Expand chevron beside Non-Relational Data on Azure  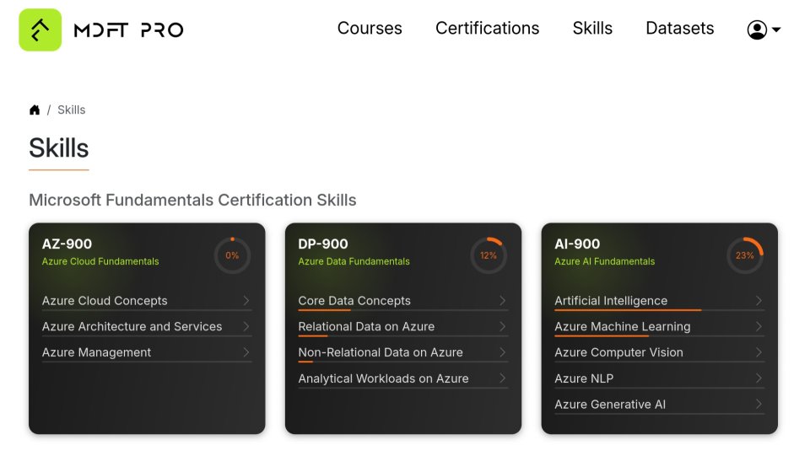(x=502, y=352)
